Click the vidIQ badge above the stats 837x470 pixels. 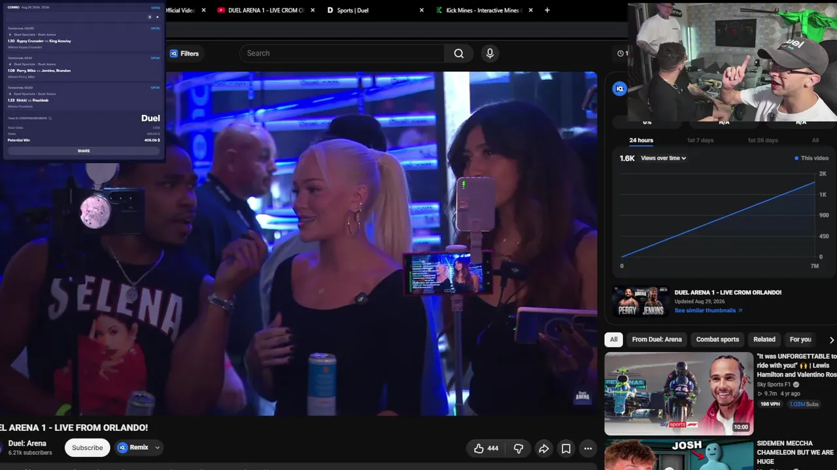(620, 89)
